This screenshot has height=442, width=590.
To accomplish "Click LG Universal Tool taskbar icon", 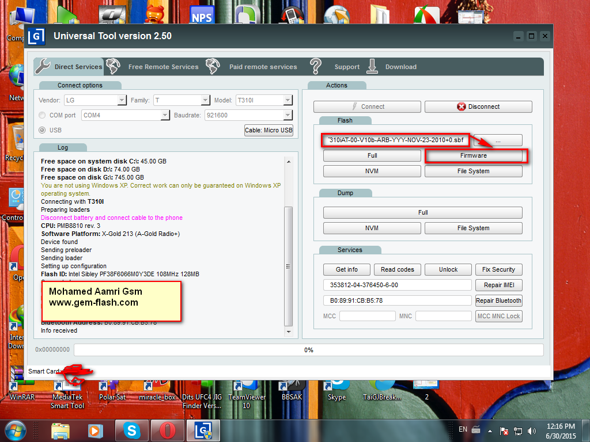I will pos(203,430).
